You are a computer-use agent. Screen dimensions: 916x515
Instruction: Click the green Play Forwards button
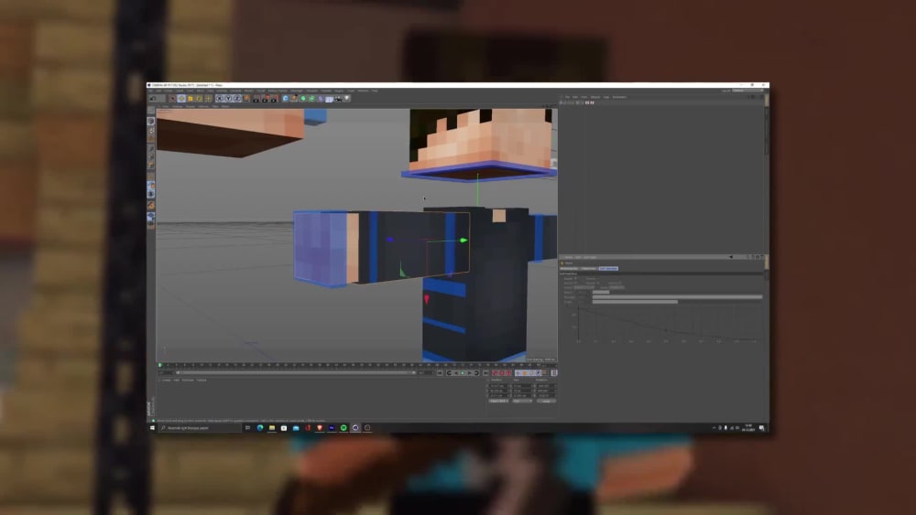click(462, 373)
